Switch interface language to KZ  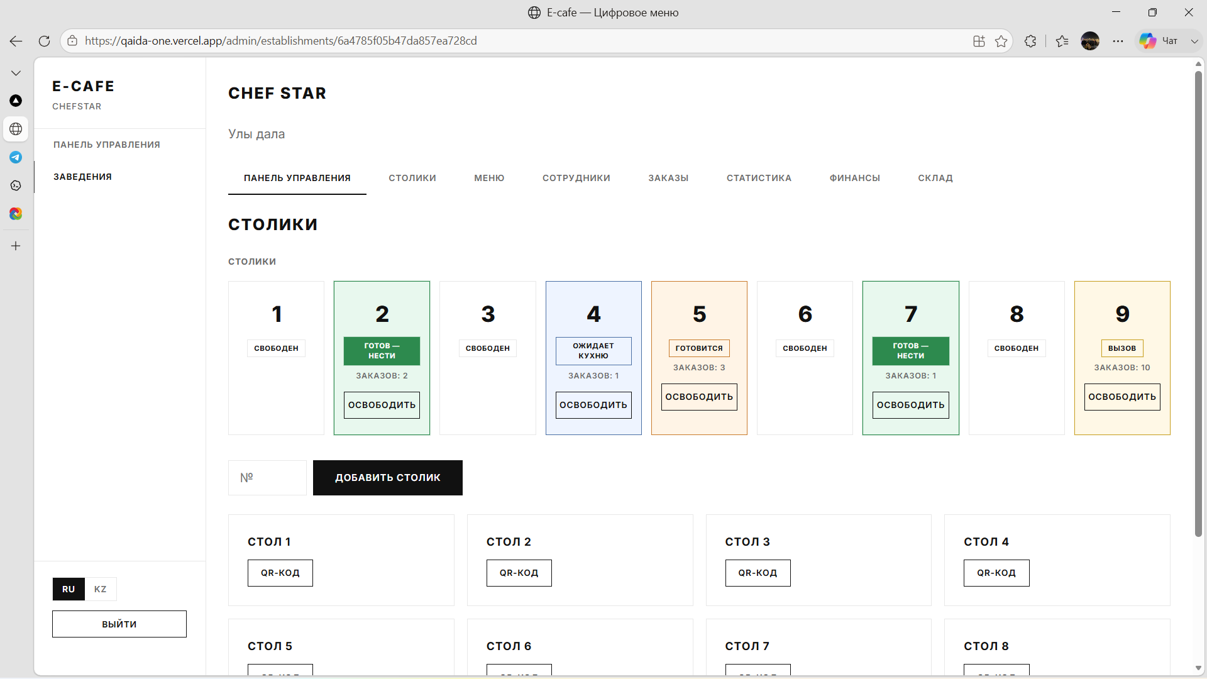pos(101,589)
